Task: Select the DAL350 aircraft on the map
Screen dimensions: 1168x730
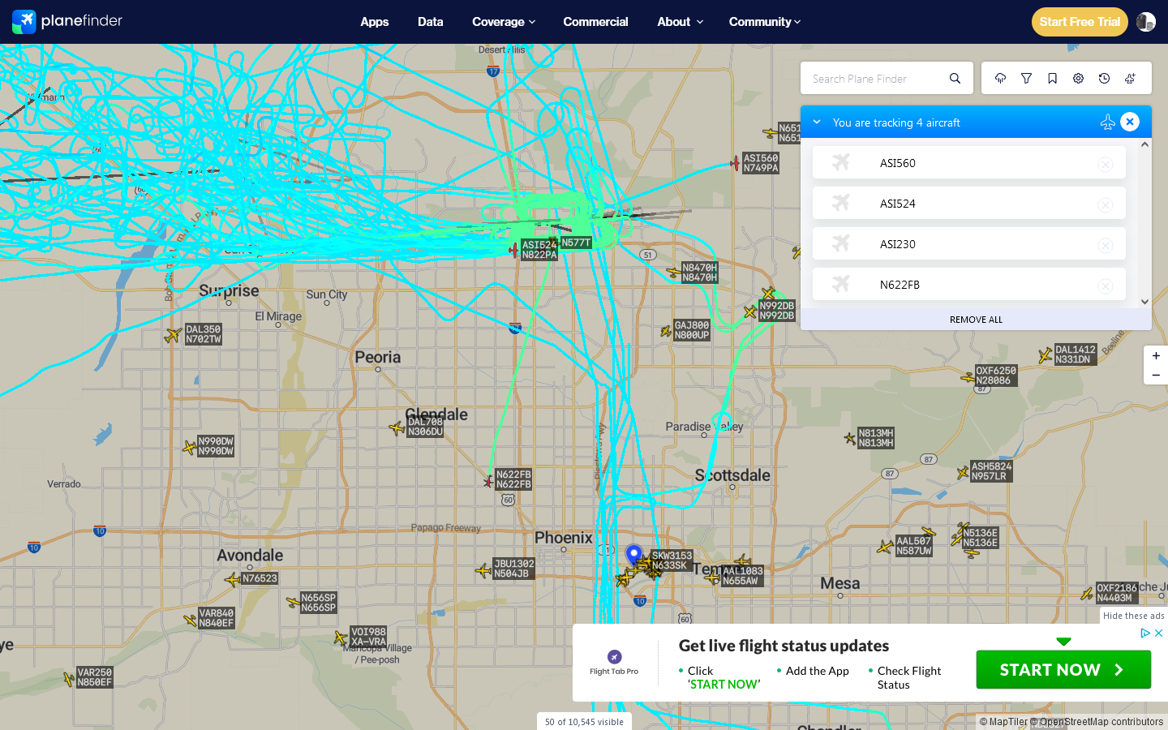Action: [173, 335]
